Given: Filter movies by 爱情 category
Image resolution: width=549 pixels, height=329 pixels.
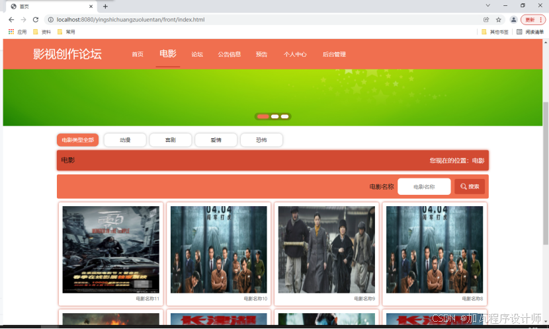Looking at the screenshot, I should coord(216,140).
